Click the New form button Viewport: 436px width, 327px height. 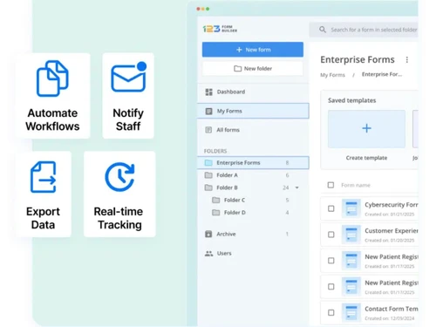click(253, 50)
